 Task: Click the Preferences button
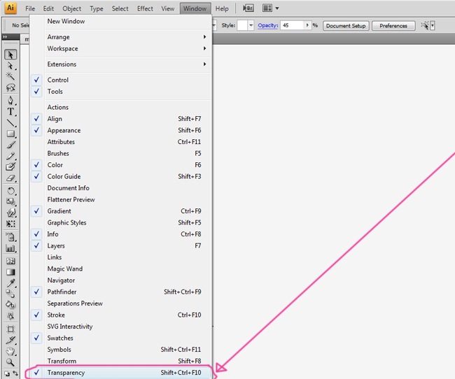pyautogui.click(x=393, y=26)
